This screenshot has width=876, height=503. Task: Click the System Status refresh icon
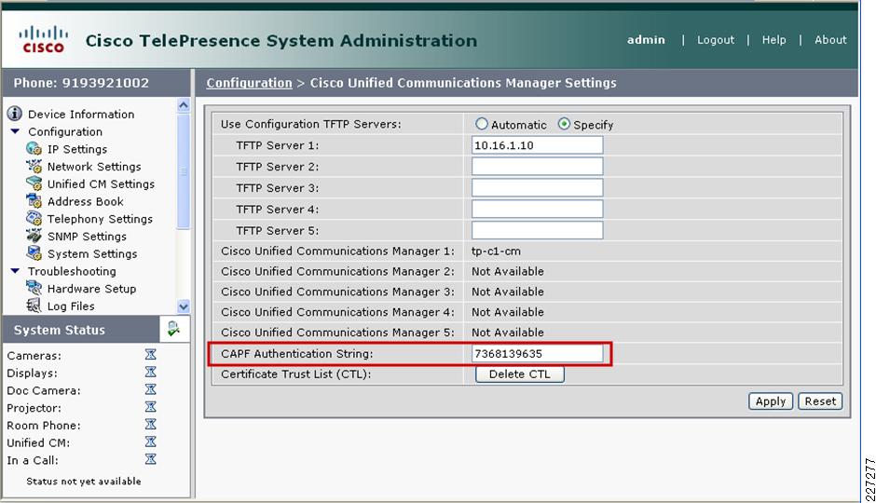click(173, 330)
